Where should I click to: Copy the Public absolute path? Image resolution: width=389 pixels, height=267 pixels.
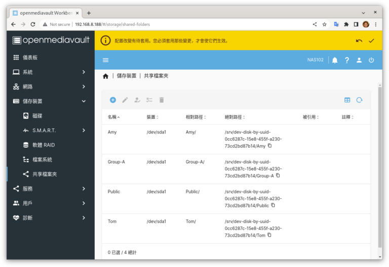(x=273, y=205)
